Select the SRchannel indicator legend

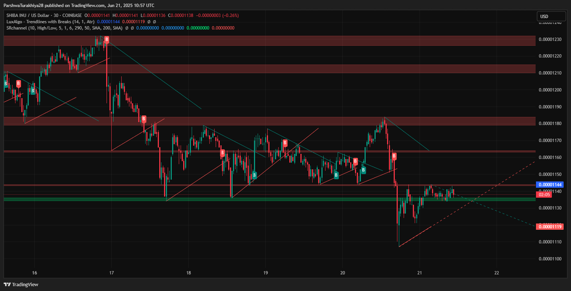65,28
